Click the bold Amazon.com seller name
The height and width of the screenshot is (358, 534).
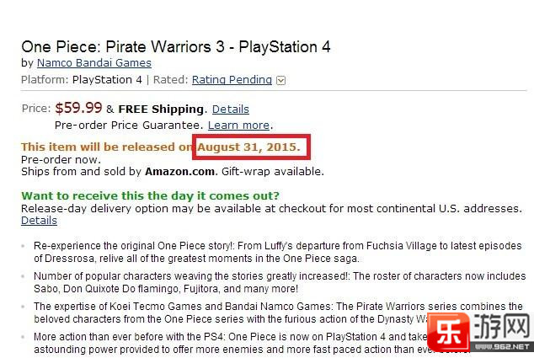click(179, 171)
